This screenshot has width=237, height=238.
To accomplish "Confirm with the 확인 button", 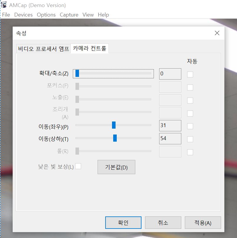I will tap(123, 223).
